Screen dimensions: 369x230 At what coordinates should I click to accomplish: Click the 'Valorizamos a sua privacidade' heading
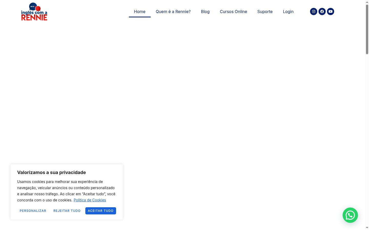52,172
